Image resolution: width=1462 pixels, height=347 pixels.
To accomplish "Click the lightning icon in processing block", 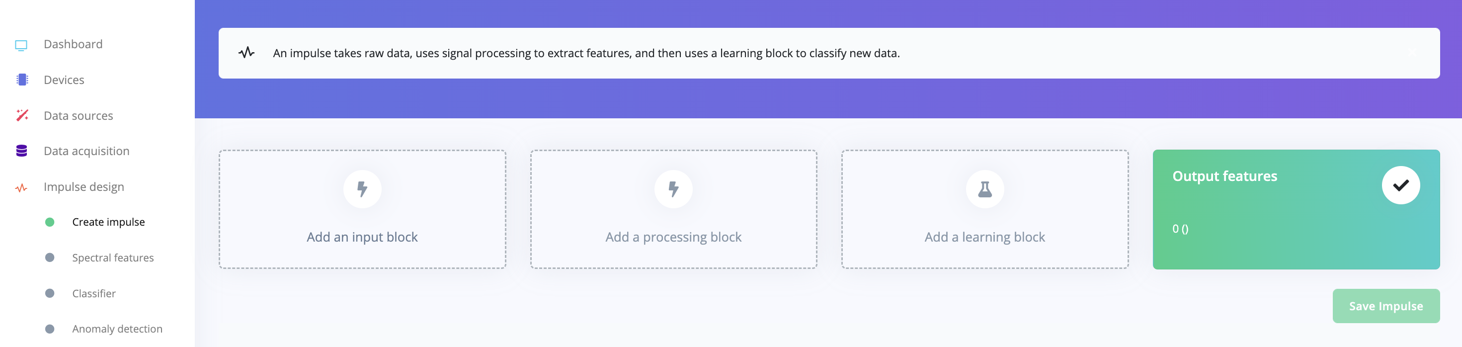I will tap(674, 189).
